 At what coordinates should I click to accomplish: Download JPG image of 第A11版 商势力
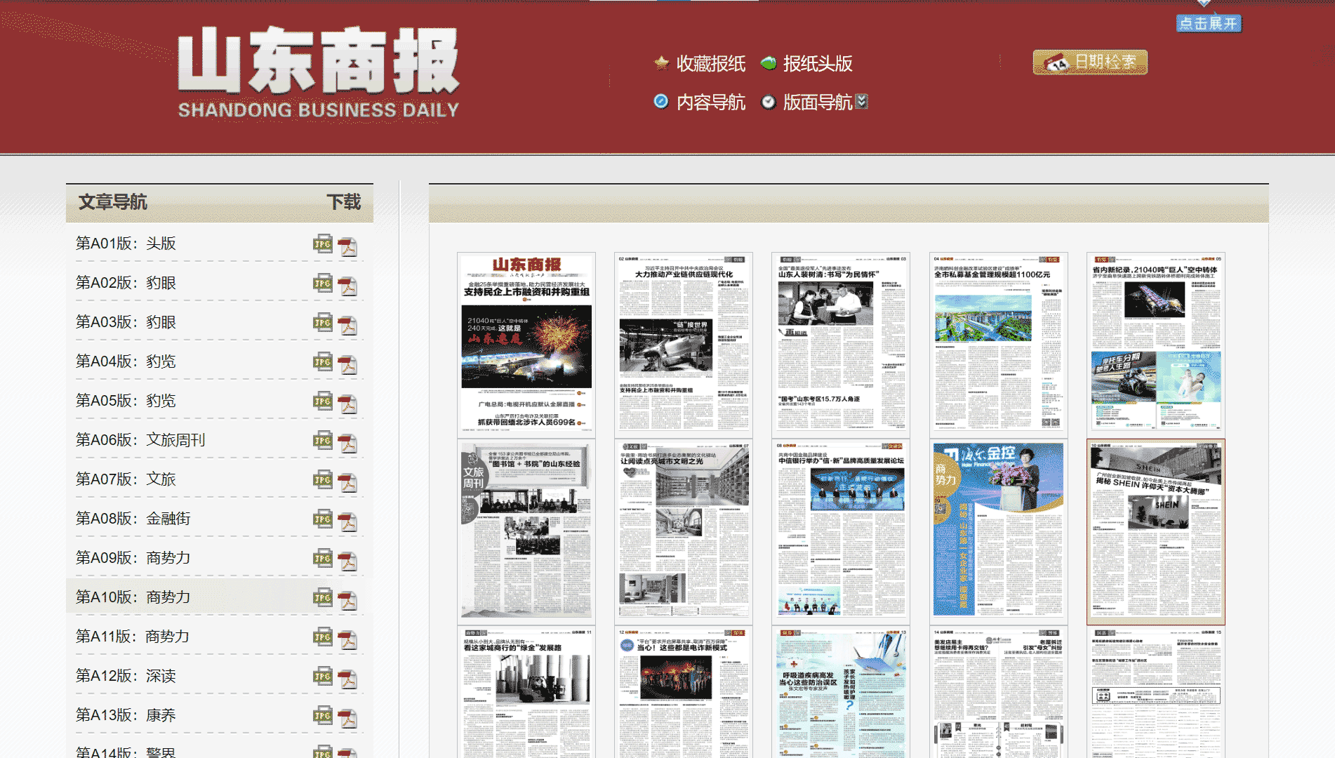(323, 637)
